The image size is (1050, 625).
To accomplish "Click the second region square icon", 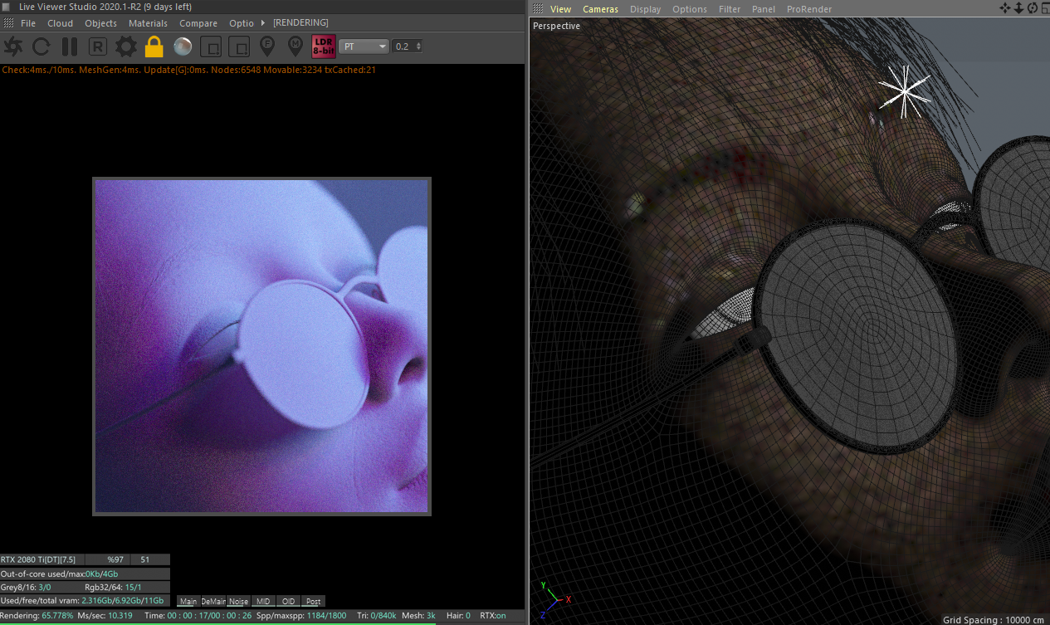I will 239,46.
